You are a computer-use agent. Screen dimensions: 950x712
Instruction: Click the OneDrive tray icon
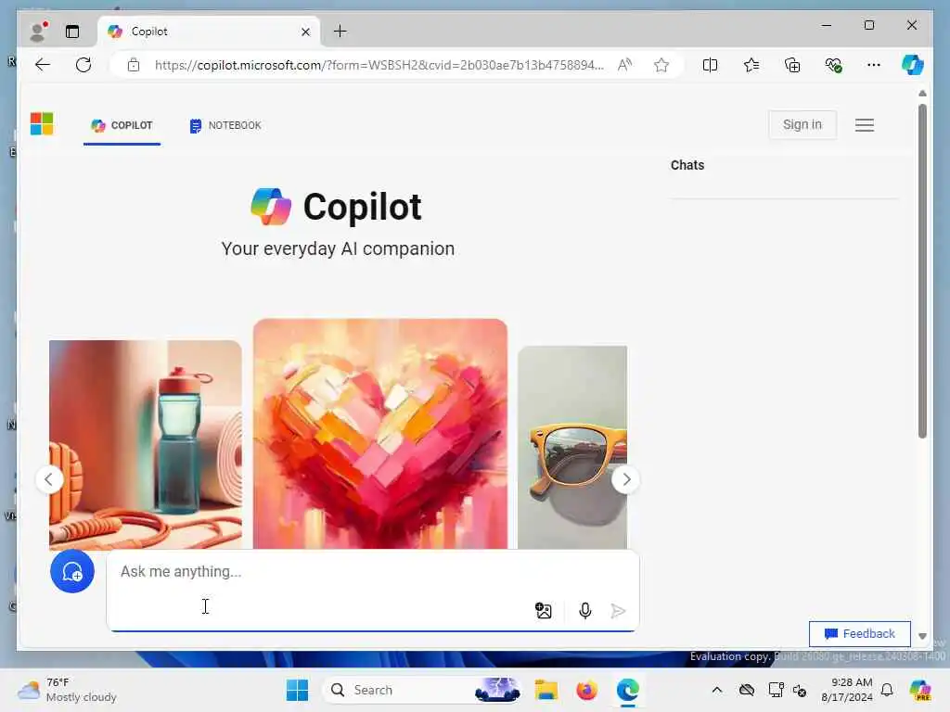[x=747, y=690]
